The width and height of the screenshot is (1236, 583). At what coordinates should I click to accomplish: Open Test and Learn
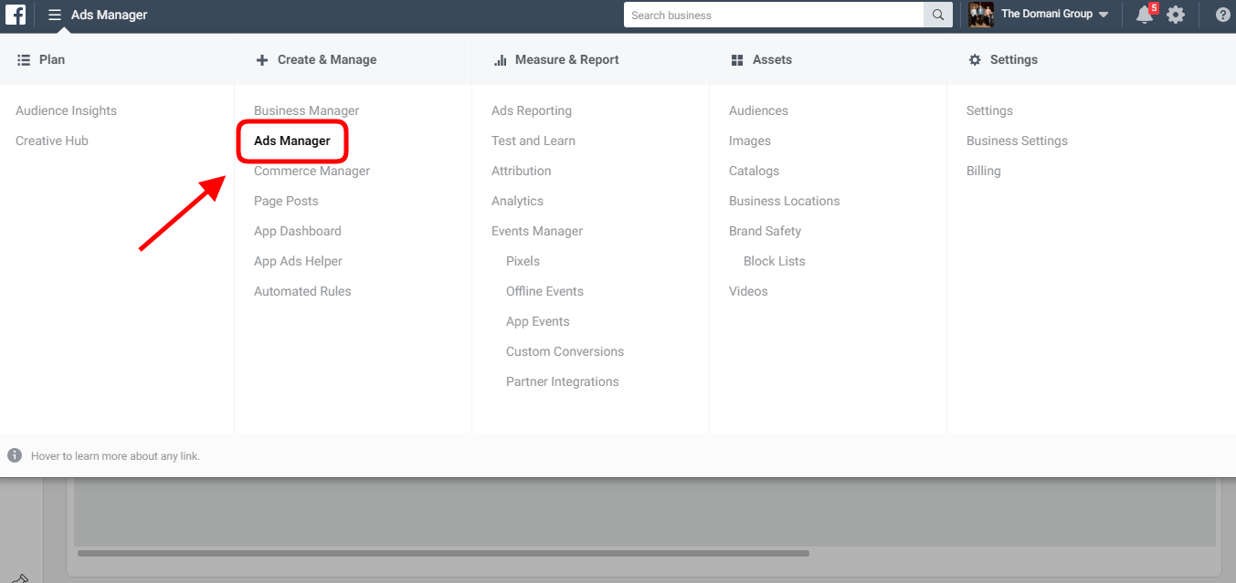point(533,141)
